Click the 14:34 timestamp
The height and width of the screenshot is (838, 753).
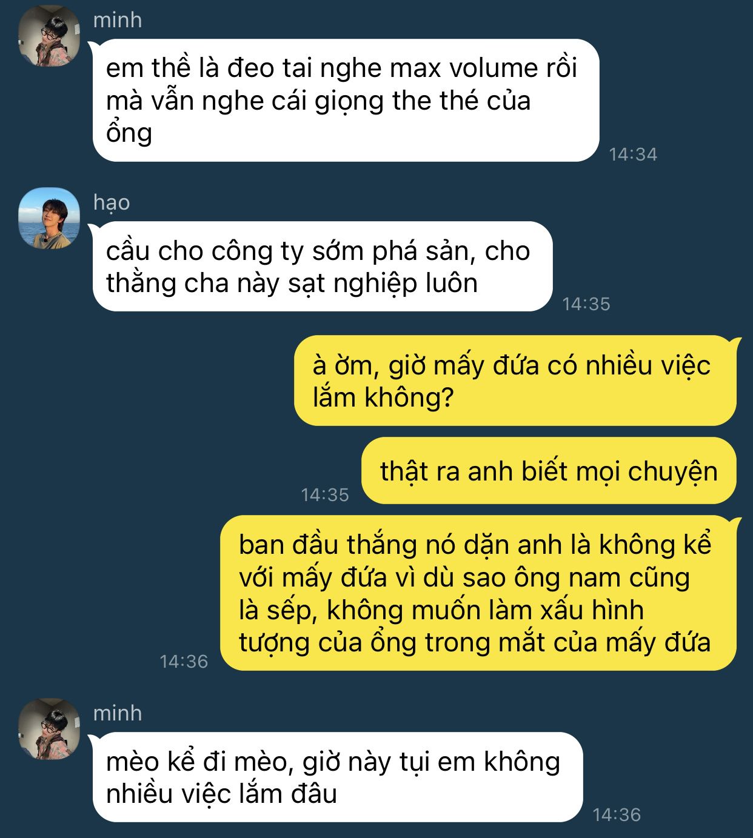633,154
